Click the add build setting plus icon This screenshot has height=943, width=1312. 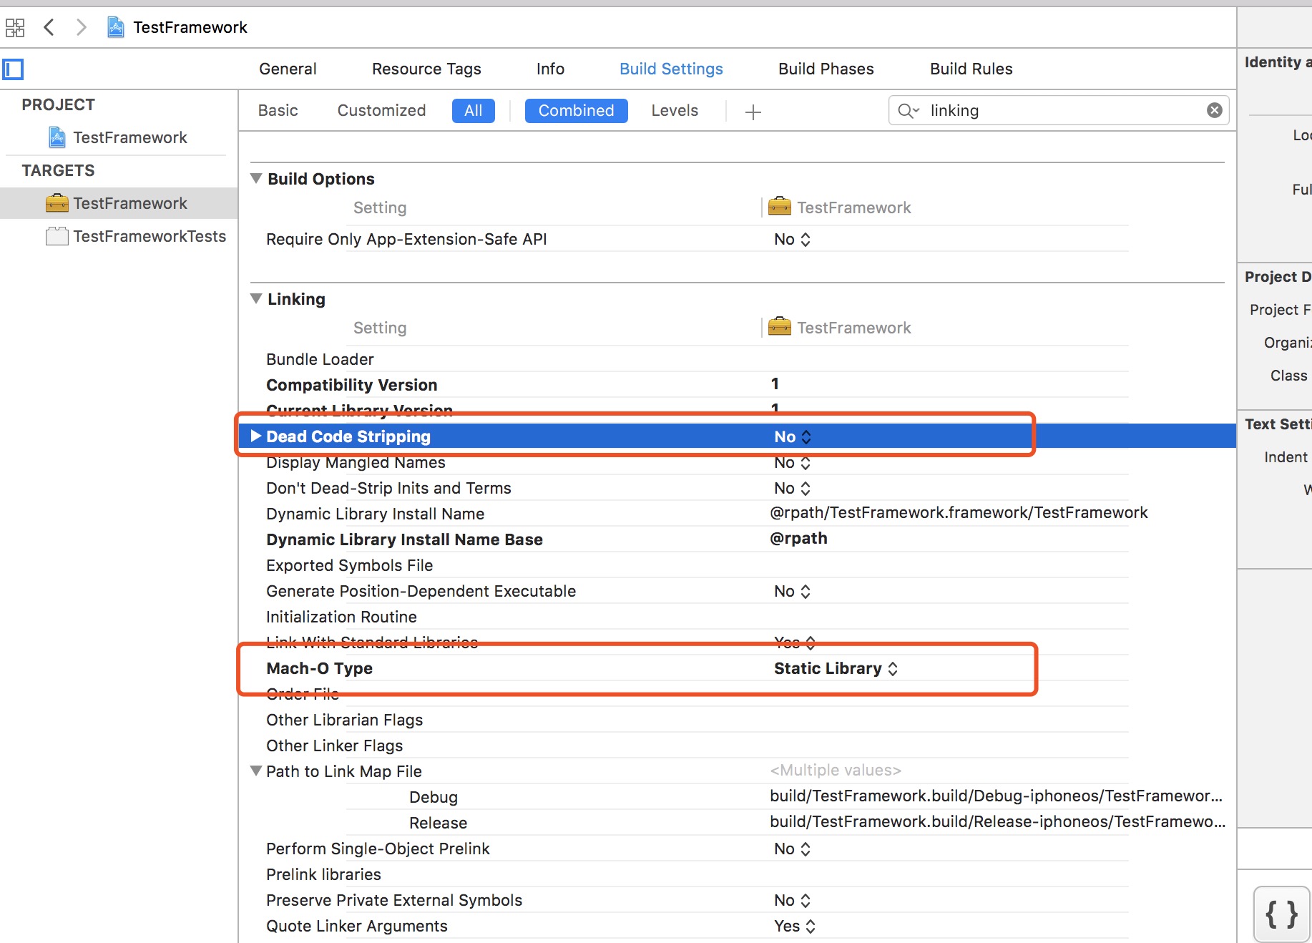[753, 112]
